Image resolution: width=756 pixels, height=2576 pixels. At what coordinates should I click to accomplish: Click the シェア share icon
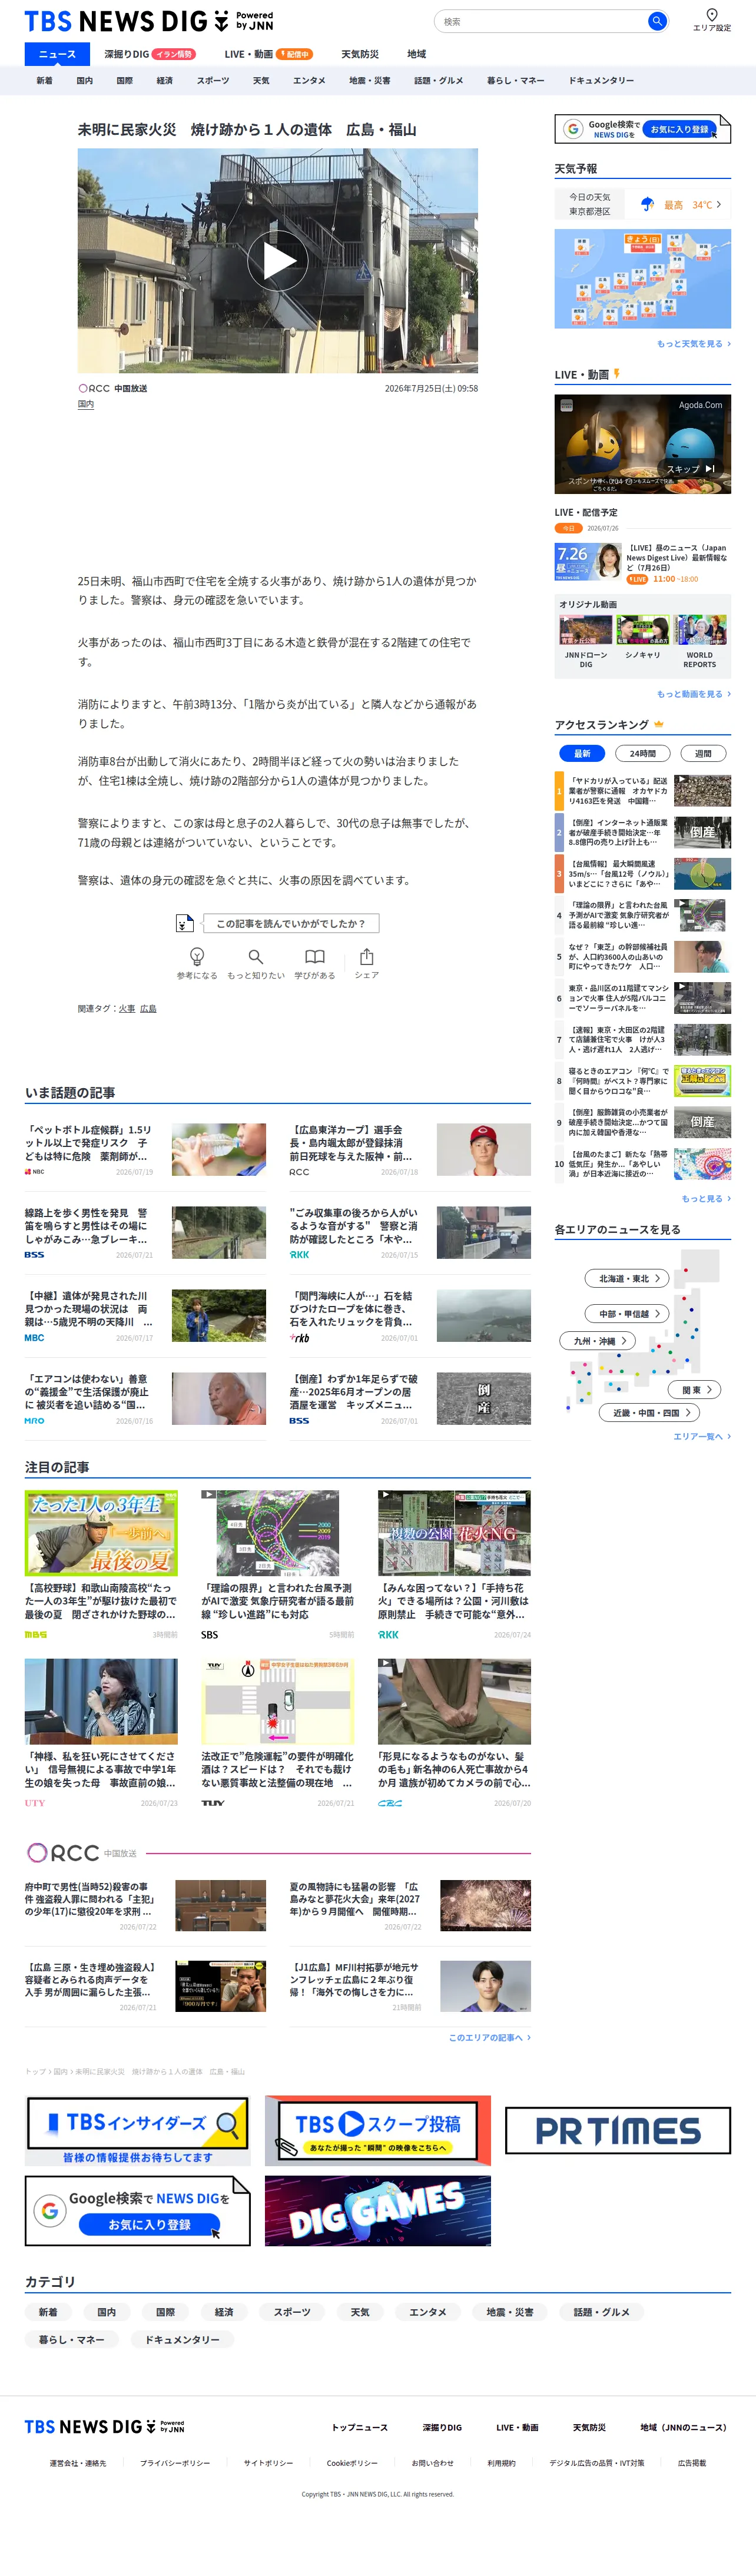pos(366,956)
